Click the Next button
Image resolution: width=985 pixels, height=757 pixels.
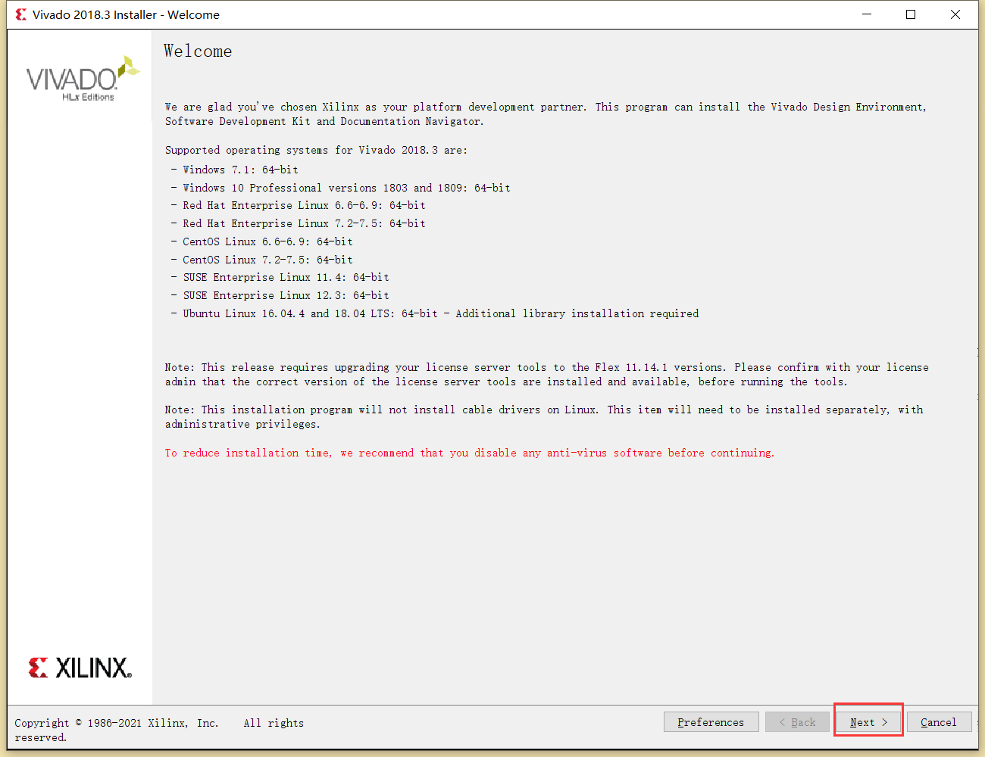pos(868,722)
